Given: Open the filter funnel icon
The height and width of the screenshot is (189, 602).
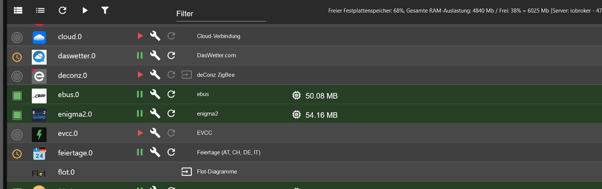Looking at the screenshot, I should (105, 10).
